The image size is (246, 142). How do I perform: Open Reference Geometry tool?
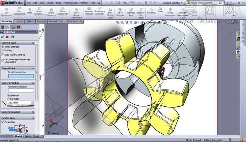(x=100, y=11)
